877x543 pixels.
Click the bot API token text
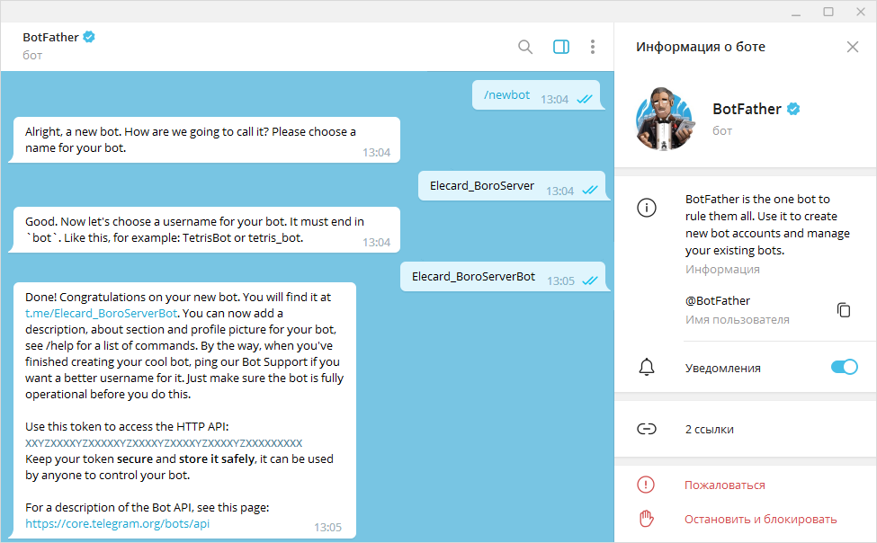pyautogui.click(x=164, y=443)
